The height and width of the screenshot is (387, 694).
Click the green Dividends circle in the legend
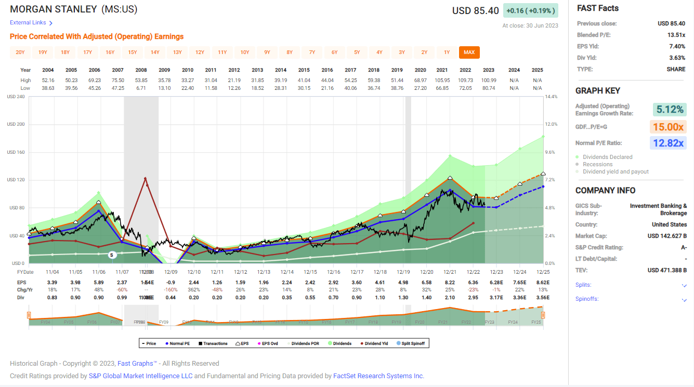pos(330,343)
